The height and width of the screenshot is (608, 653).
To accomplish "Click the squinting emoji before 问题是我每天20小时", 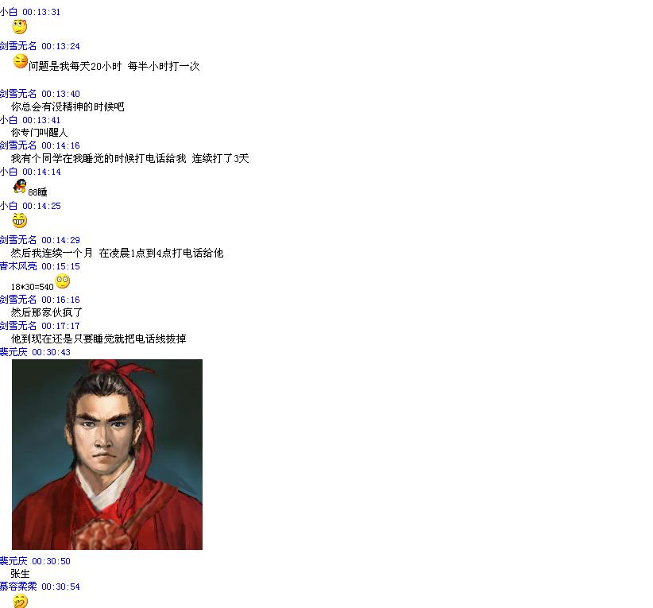I will tap(21, 61).
